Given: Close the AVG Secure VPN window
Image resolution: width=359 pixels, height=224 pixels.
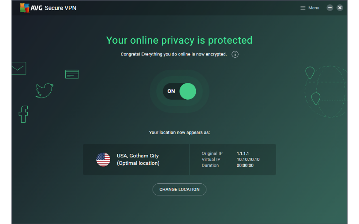Looking at the screenshot, I should pyautogui.click(x=340, y=8).
